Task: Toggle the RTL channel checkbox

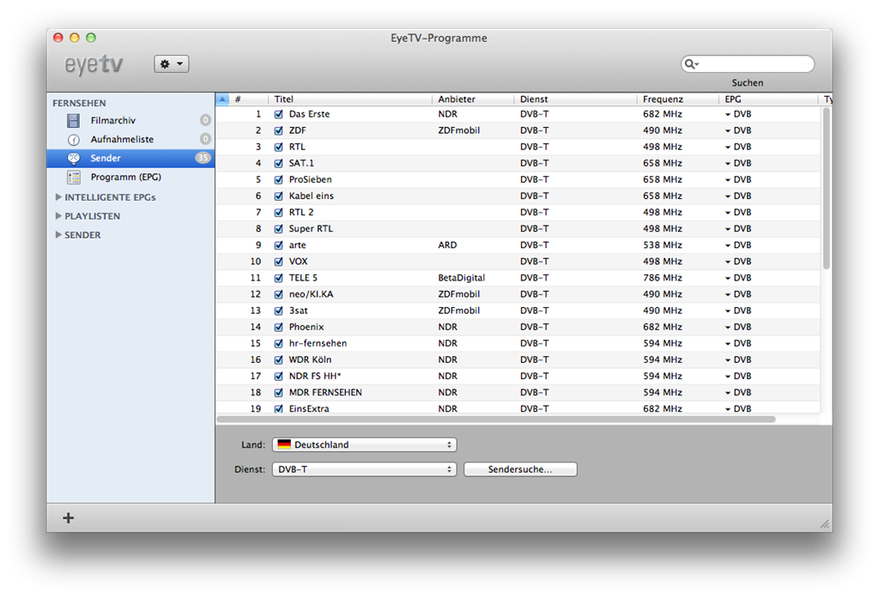Action: point(279,147)
